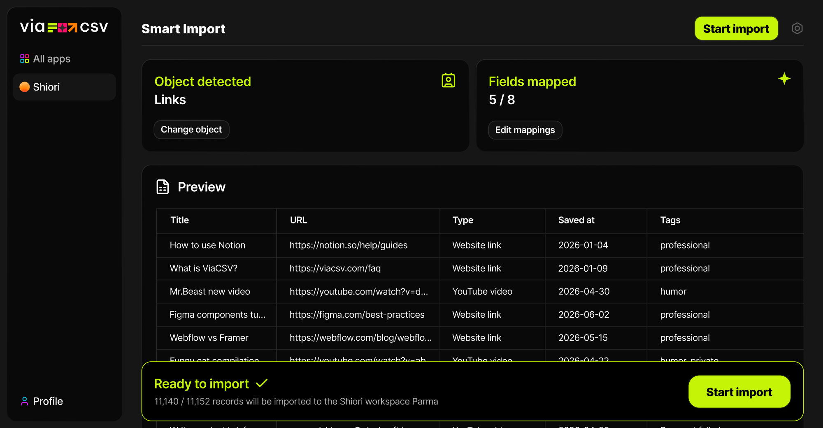Click the 2026-04-30 date cell

click(x=596, y=291)
